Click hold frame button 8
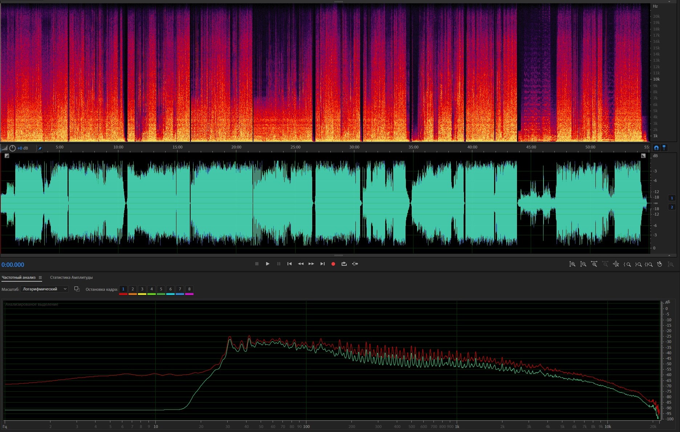 (x=189, y=289)
